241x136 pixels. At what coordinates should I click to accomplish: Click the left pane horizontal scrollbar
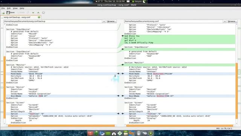pyautogui.click(x=61, y=125)
